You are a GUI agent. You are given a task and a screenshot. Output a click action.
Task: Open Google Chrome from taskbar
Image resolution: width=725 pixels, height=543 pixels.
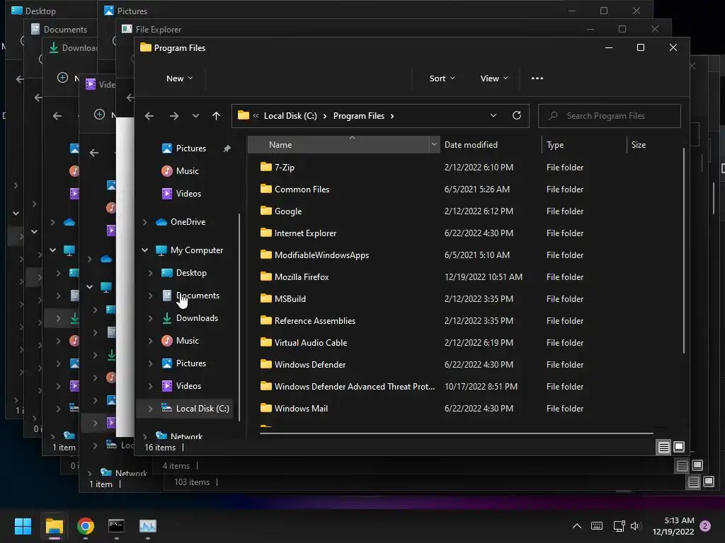86,526
